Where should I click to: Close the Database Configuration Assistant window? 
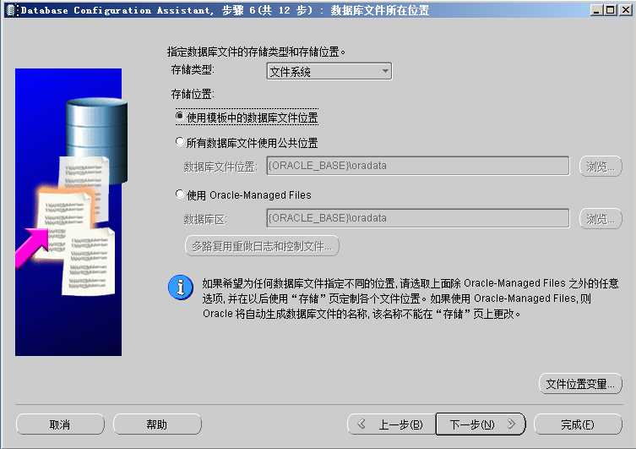[x=626, y=10]
